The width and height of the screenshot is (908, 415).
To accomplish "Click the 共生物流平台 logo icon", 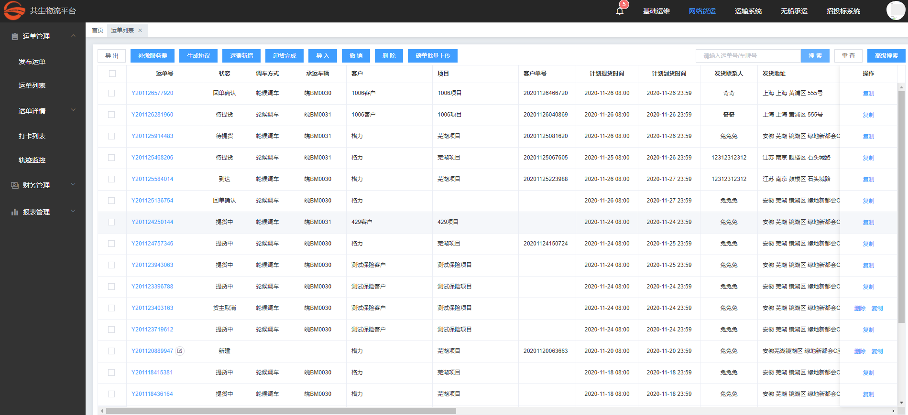I will (x=14, y=11).
